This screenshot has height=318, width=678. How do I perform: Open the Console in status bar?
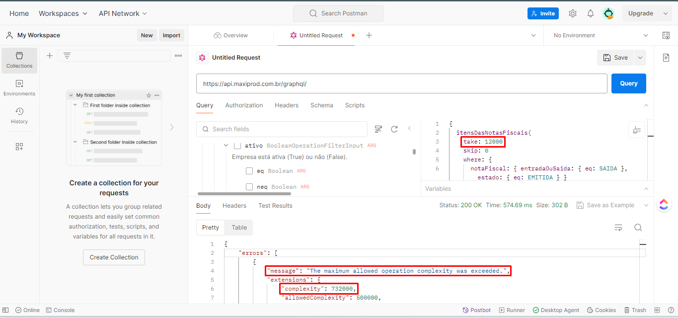click(x=60, y=310)
